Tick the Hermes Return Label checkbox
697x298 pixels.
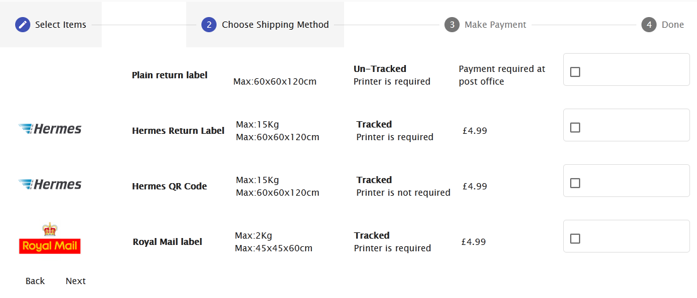[575, 128]
